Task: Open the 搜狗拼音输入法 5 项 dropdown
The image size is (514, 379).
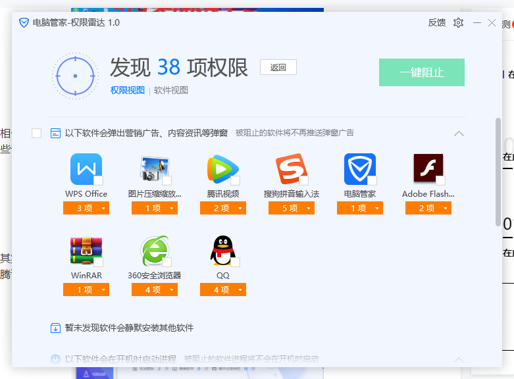Action: 292,208
